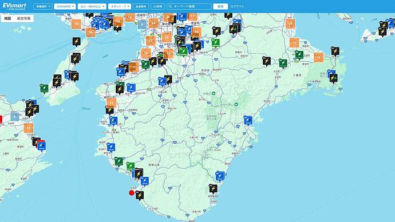Select black charger marker beside the red dot
This screenshot has height=222, width=395.
[x=140, y=195]
